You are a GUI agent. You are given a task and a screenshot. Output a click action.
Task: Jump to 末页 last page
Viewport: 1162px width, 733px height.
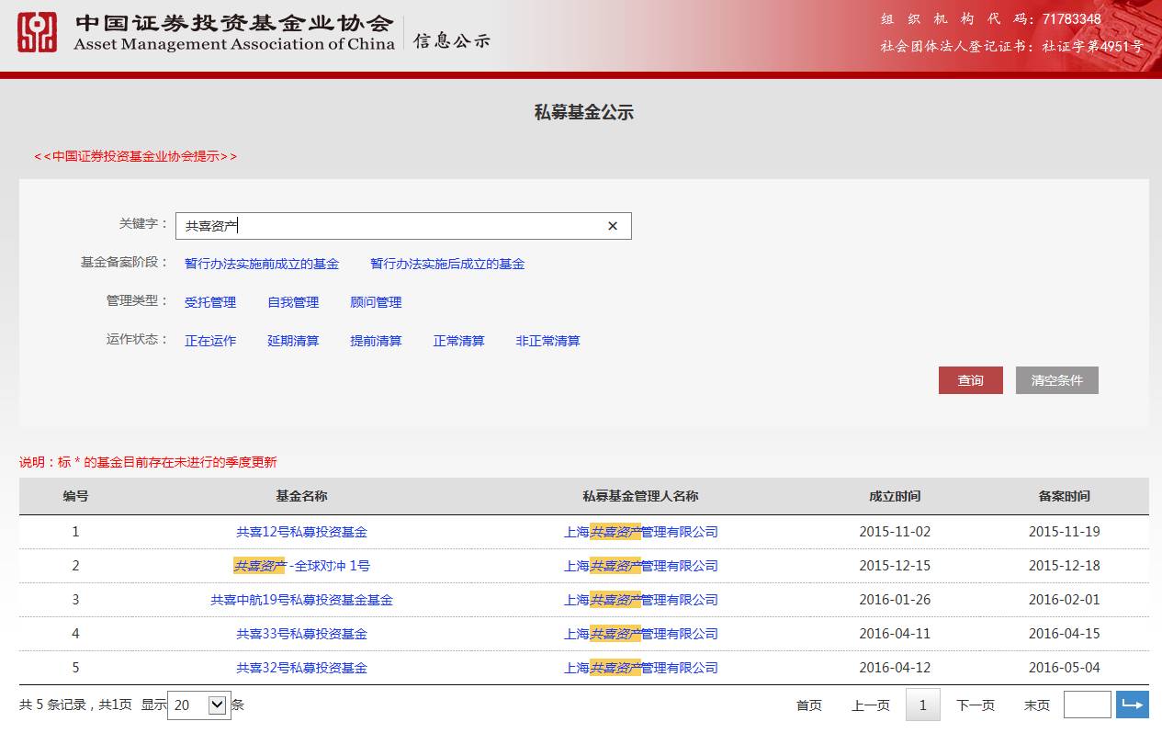coord(1036,705)
